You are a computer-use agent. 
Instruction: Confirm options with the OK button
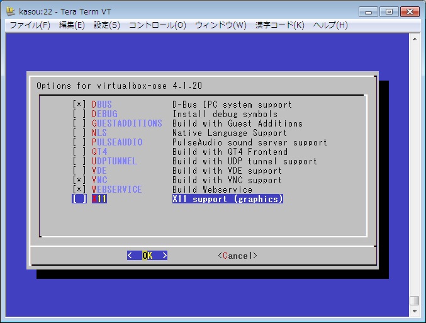coord(147,255)
